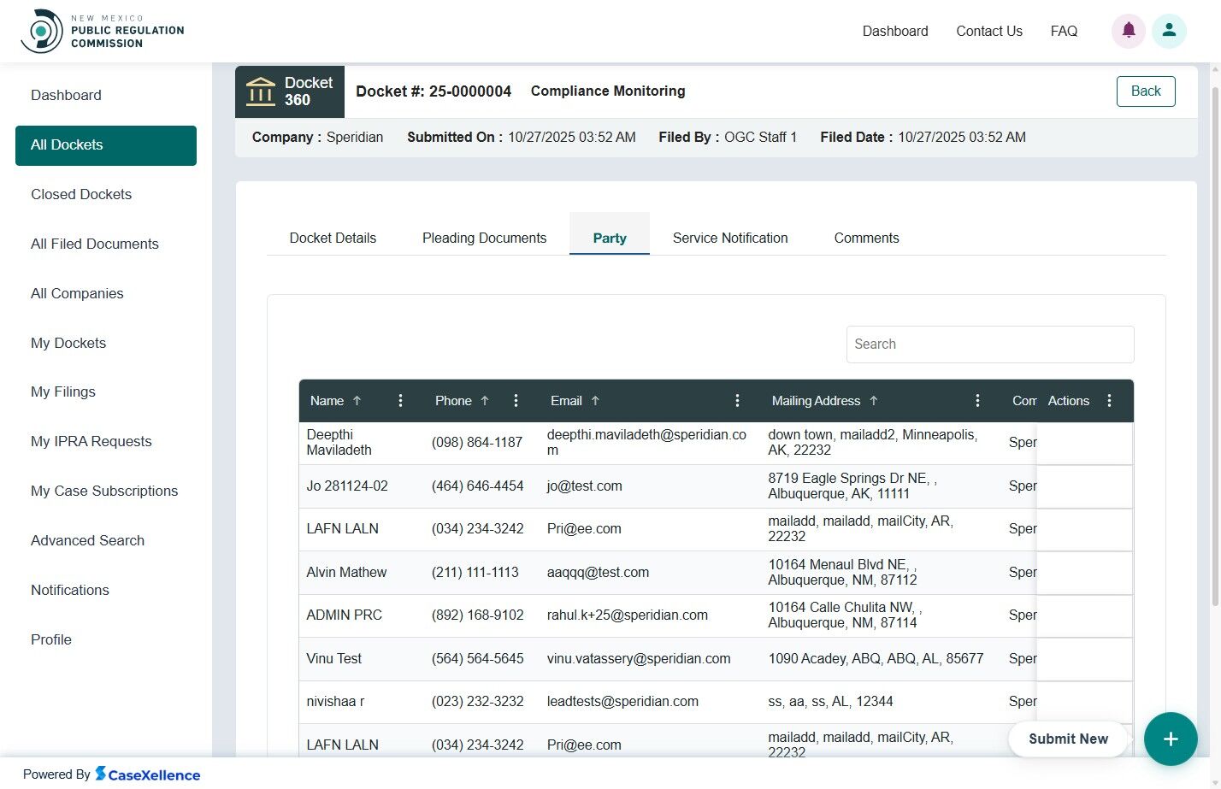Sort by Name using arrow icon
1221x789 pixels.
pos(357,401)
